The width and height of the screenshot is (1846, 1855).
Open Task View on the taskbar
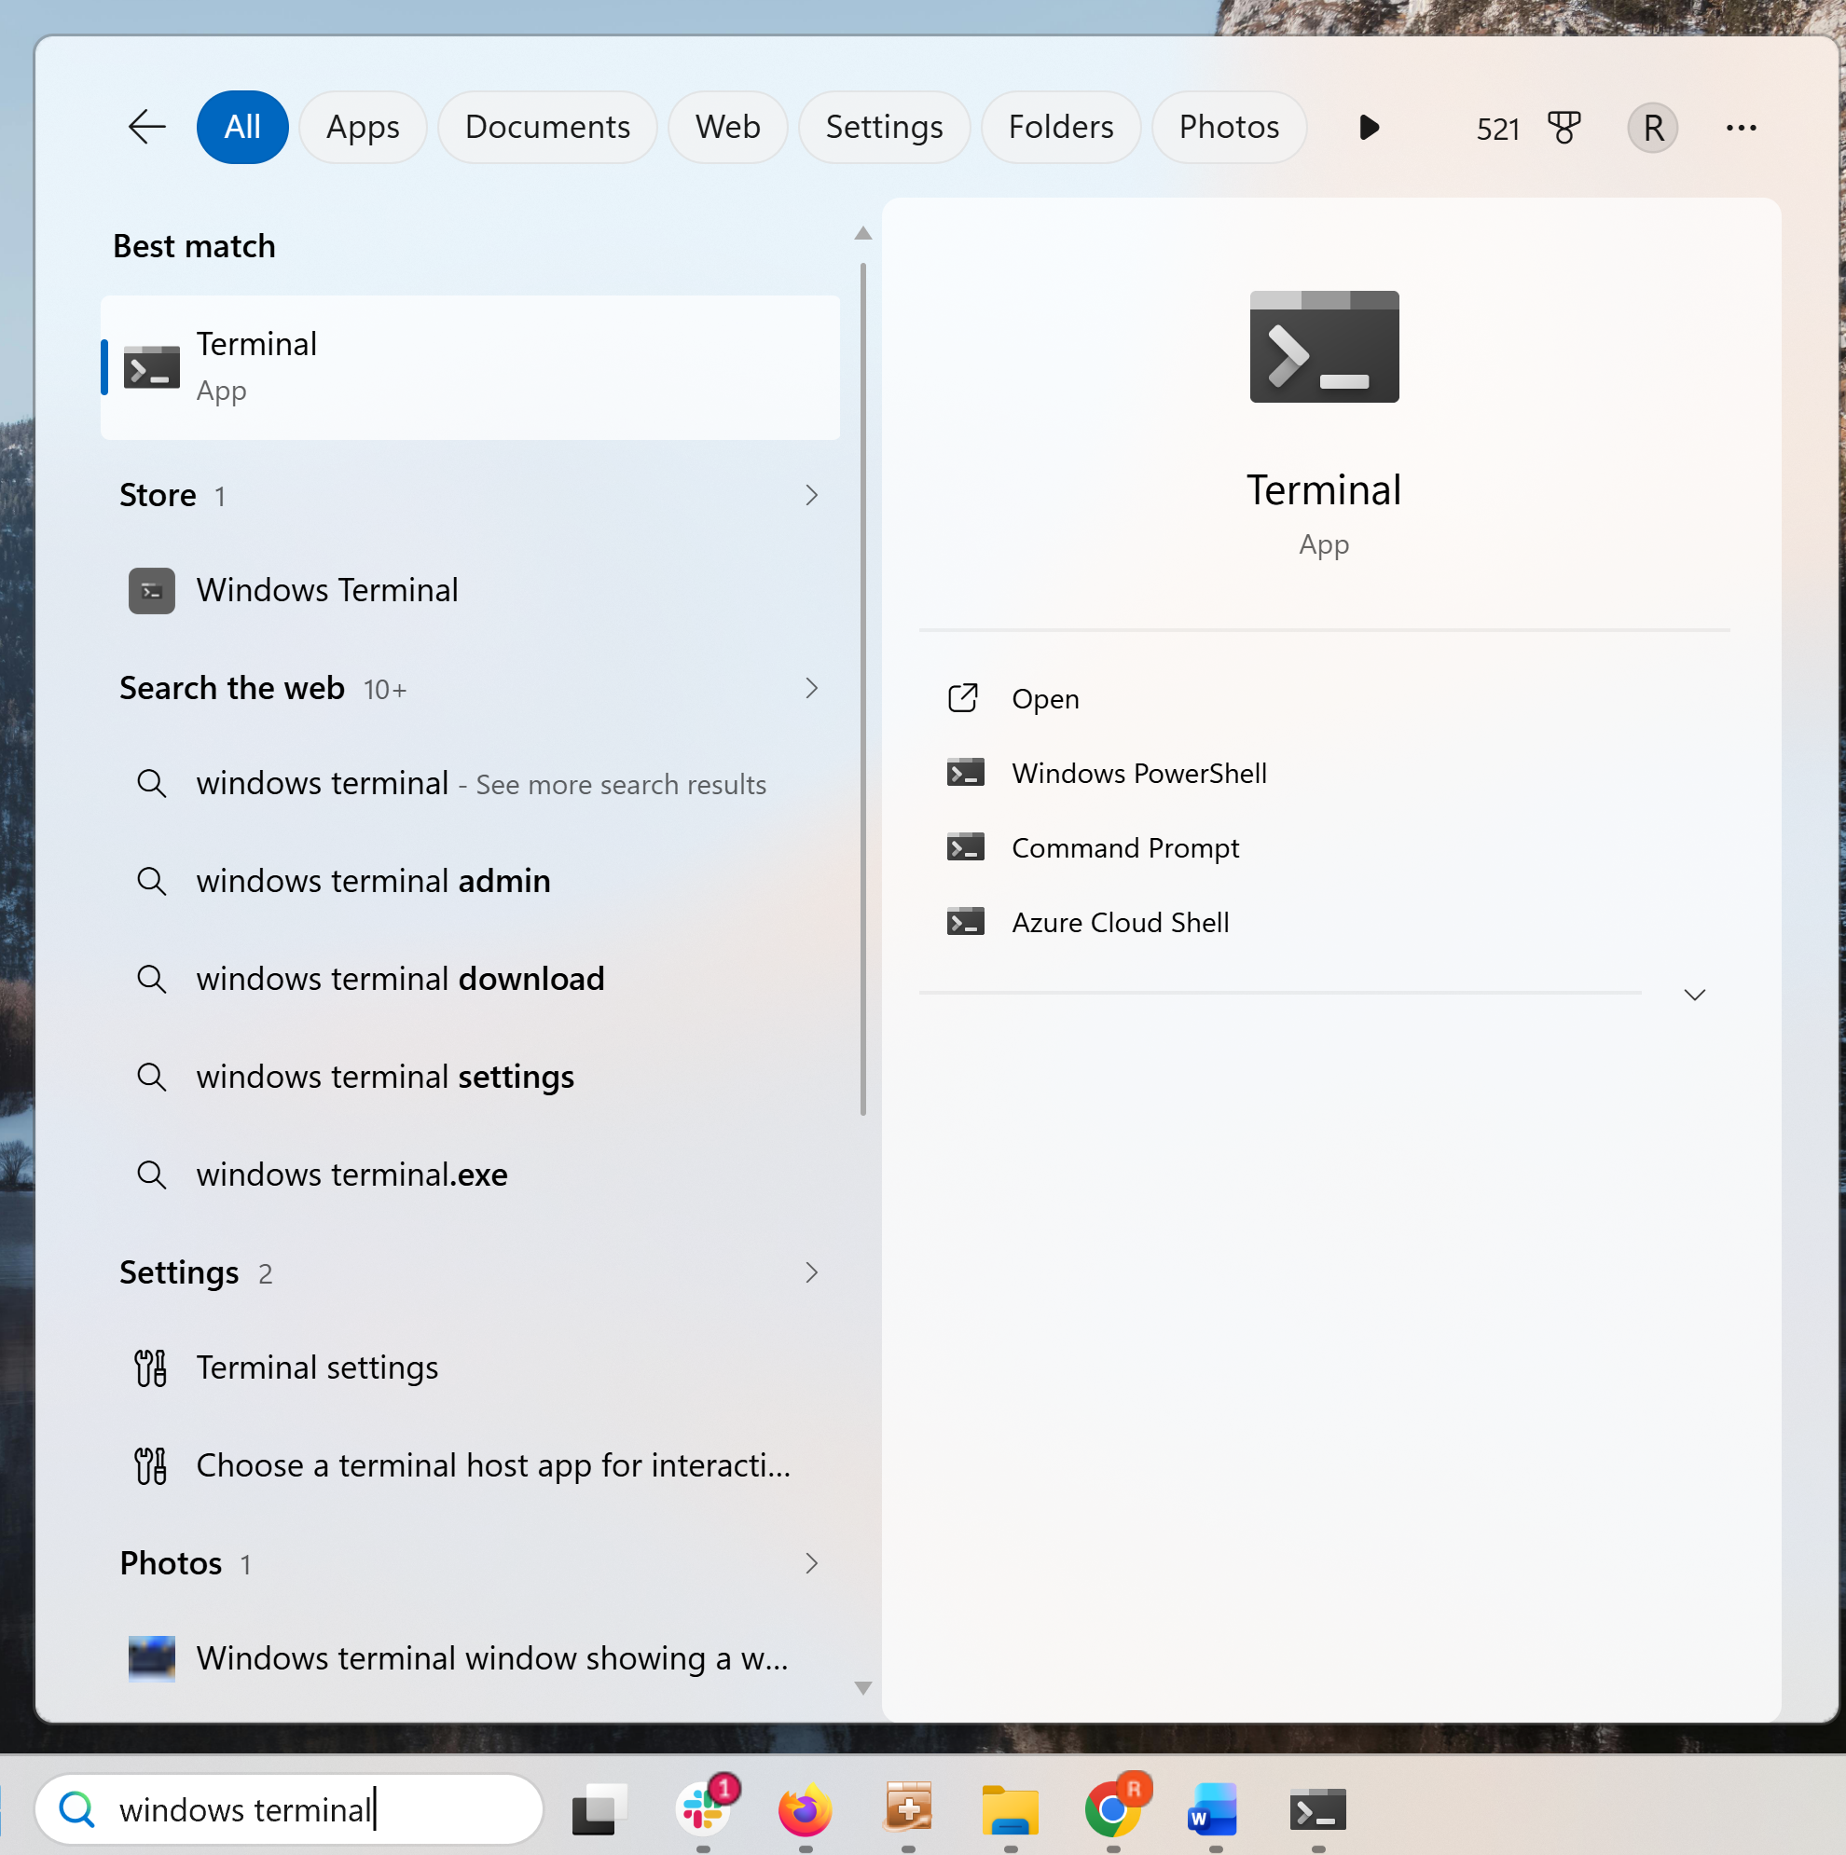click(x=599, y=1810)
